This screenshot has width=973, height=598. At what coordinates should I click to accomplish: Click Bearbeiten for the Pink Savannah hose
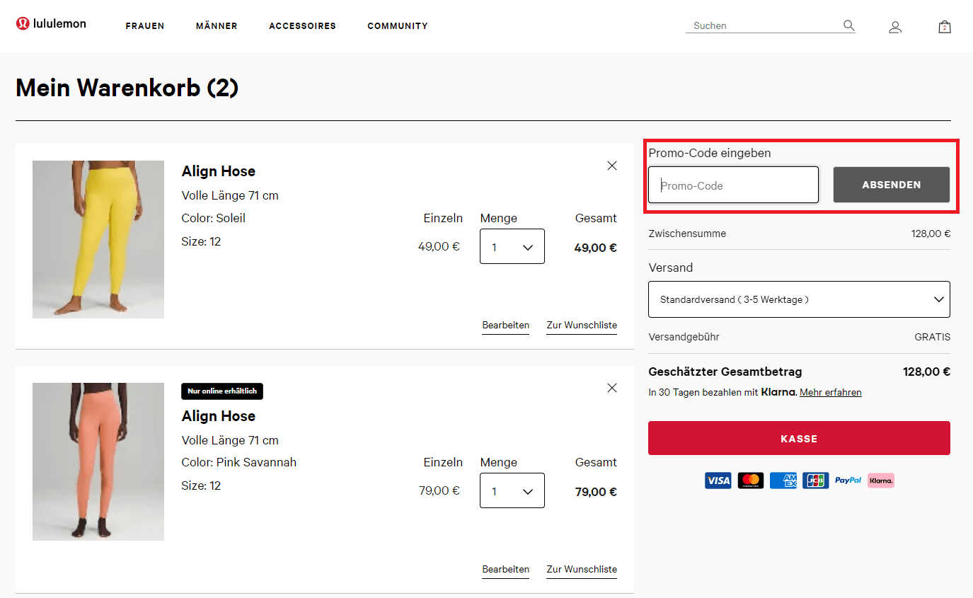506,570
